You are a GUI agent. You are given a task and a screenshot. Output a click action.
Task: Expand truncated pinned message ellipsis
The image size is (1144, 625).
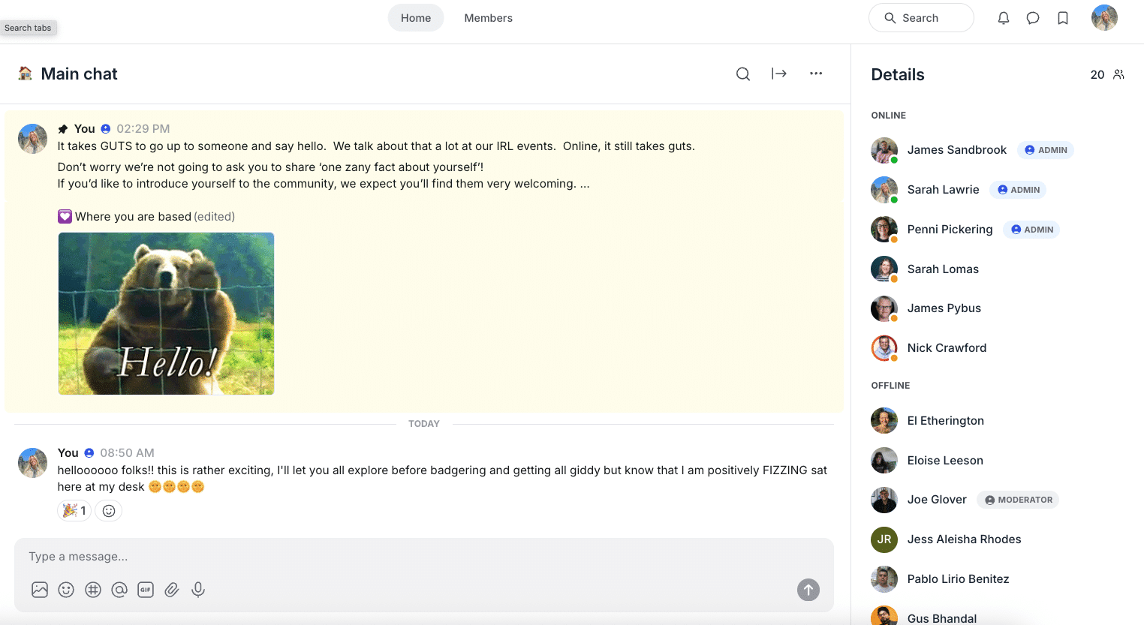click(585, 184)
